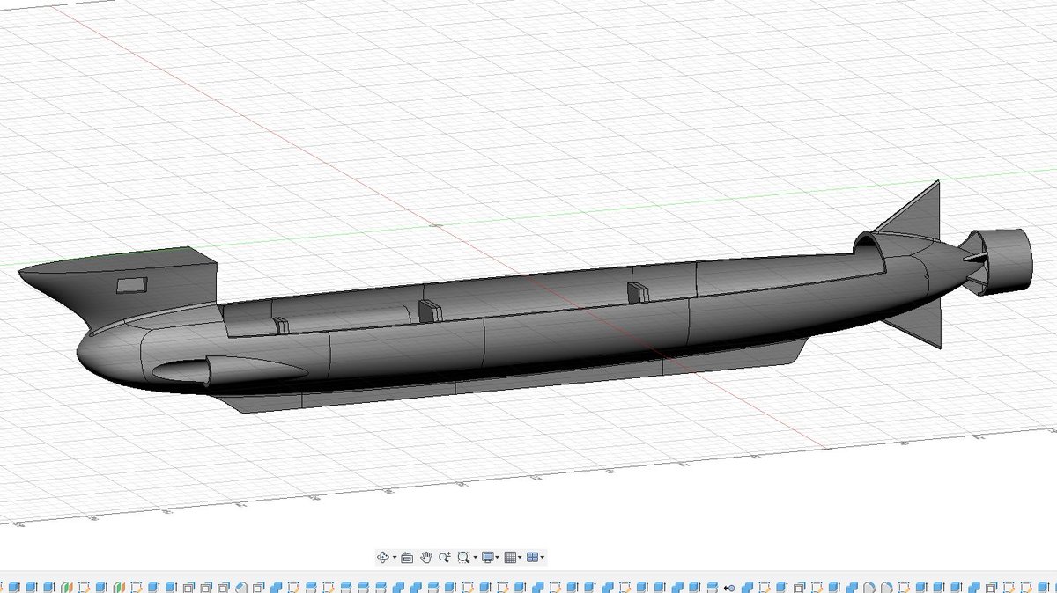1057x593 pixels.
Task: Select the chamfer feature in the timeline
Action: point(241,586)
